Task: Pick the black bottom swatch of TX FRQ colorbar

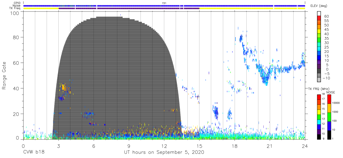Action: [319, 136]
